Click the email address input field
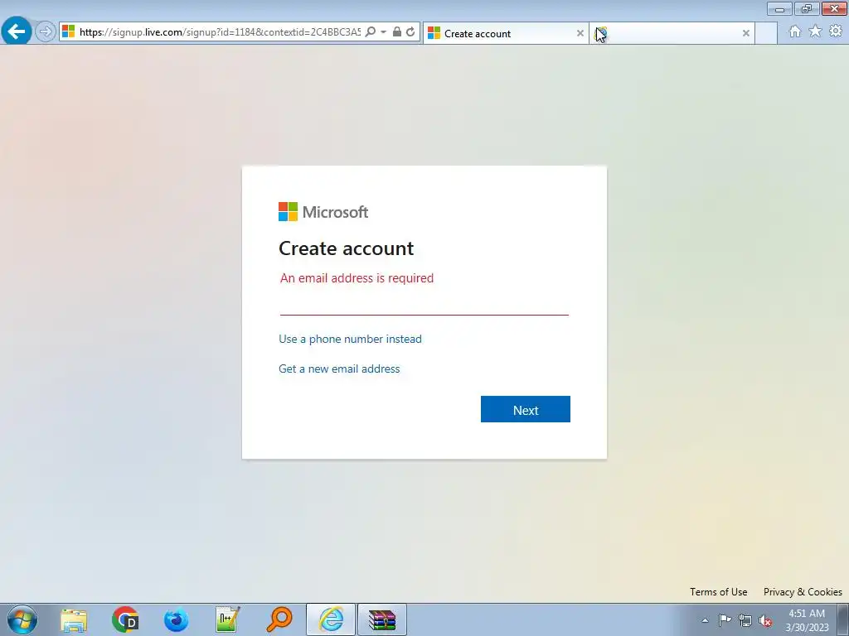This screenshot has height=636, width=849. [424, 304]
